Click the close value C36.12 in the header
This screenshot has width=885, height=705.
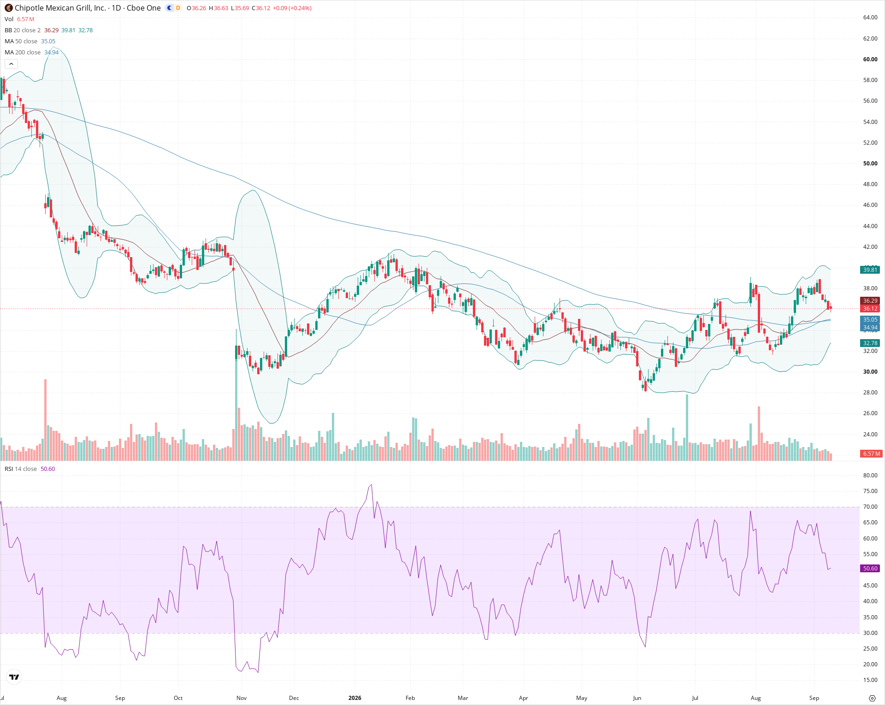[x=261, y=8]
